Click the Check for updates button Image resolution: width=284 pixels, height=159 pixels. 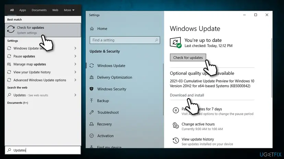click(188, 58)
